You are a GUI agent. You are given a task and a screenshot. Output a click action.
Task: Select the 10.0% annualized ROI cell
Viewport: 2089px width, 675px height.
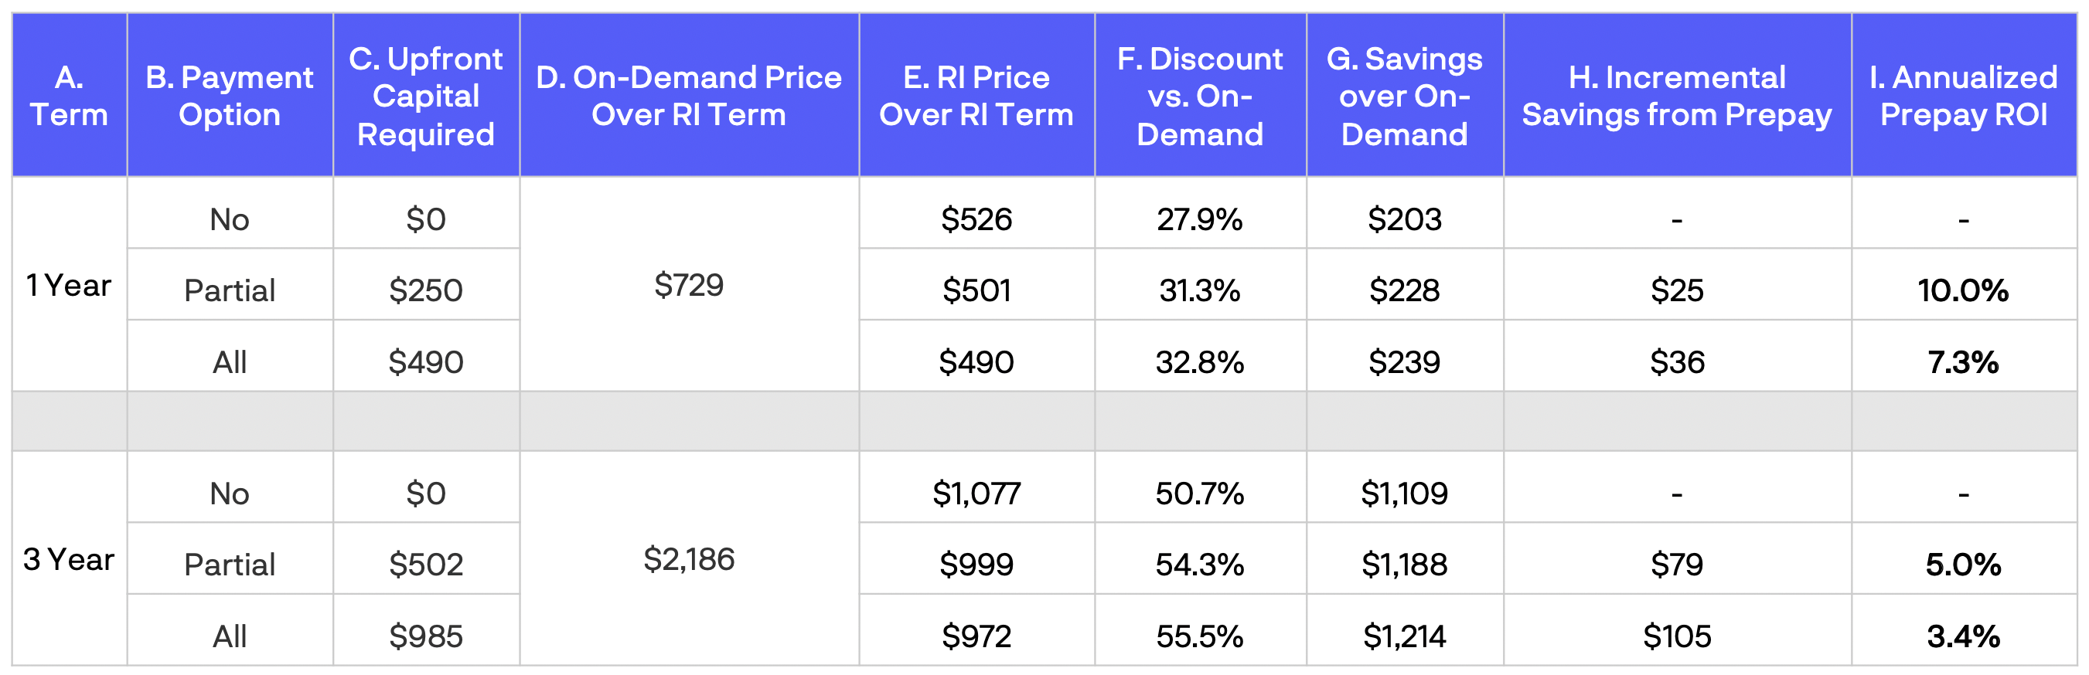click(1963, 290)
